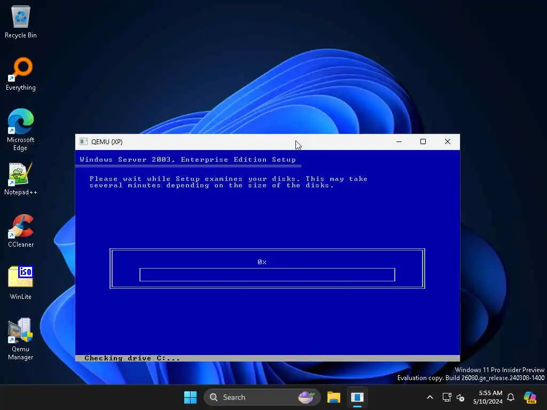547x410 pixels.
Task: Click the taskbar Search box
Action: click(262, 397)
